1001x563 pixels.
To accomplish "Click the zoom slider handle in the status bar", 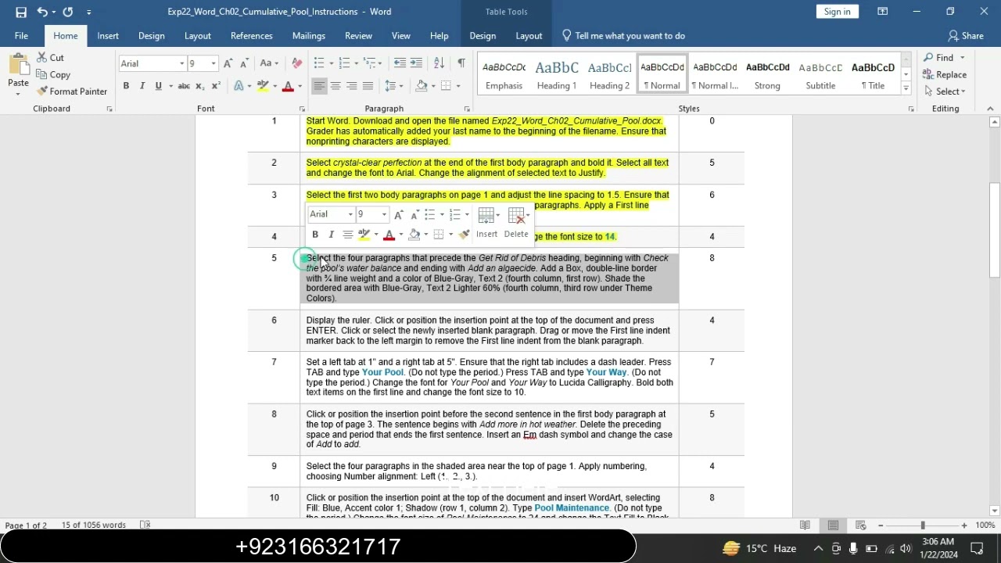I will [923, 525].
